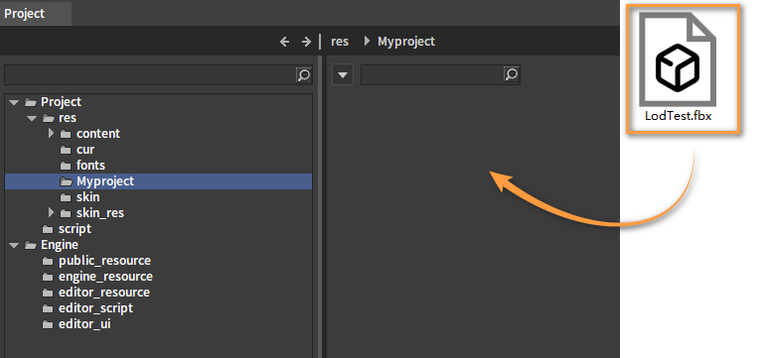This screenshot has height=358, width=765.
Task: Select the editor_script folder
Action: coord(95,308)
